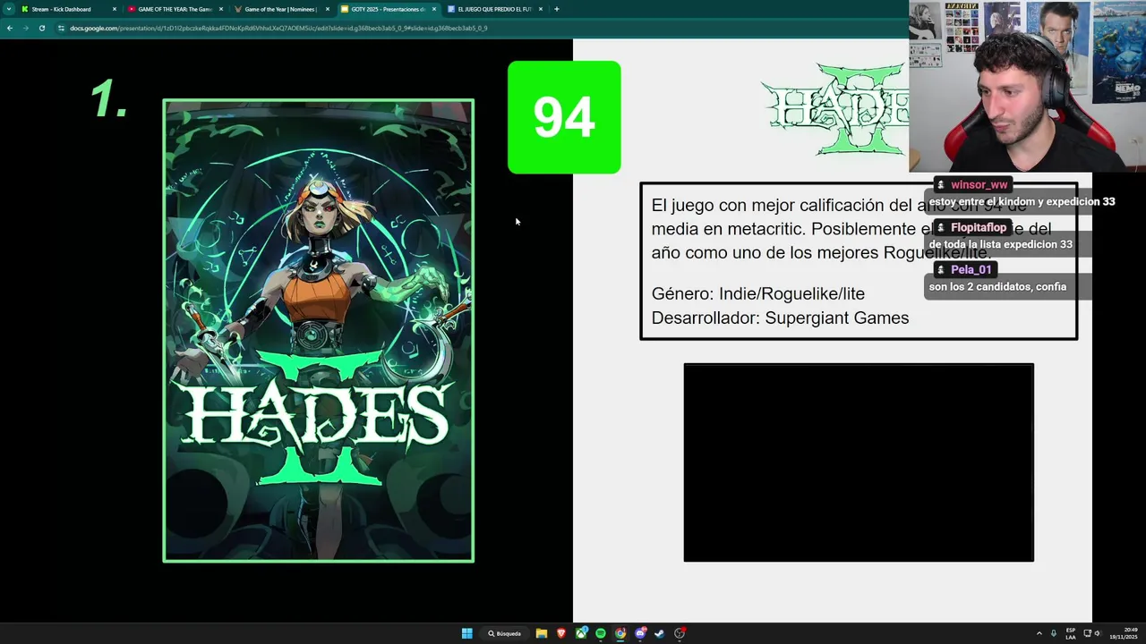Click 'son los 2 candidatos, confia' message
This screenshot has height=644, width=1146.
coord(997,287)
